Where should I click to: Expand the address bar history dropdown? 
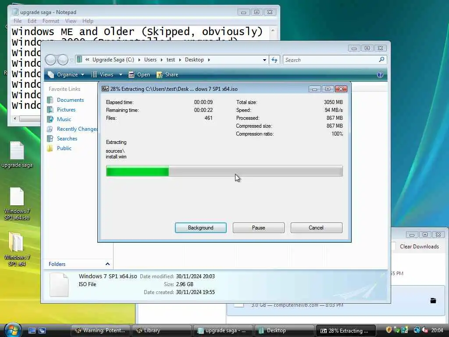264,60
